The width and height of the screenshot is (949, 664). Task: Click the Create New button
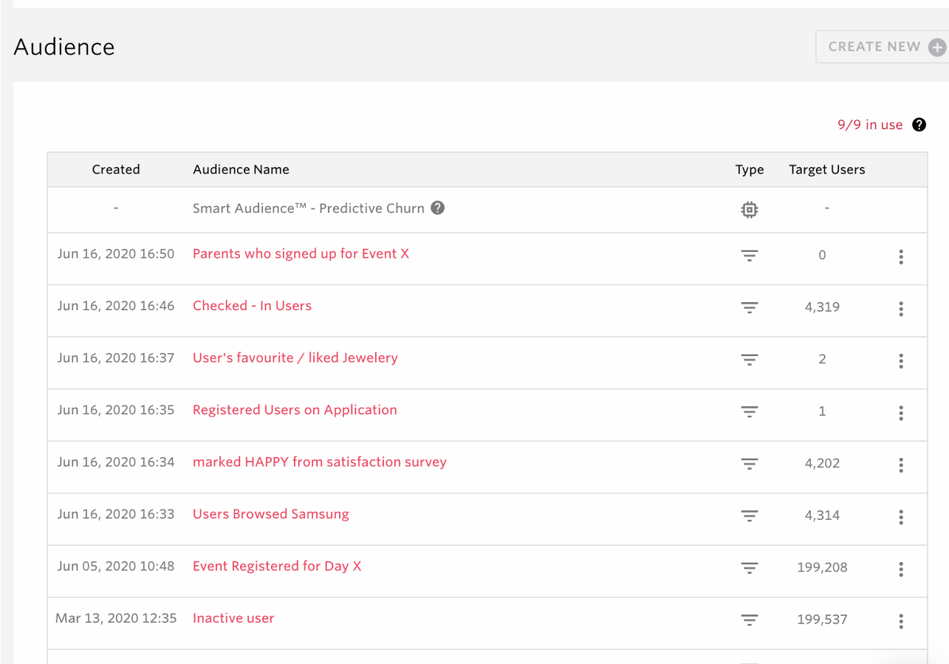(x=883, y=47)
